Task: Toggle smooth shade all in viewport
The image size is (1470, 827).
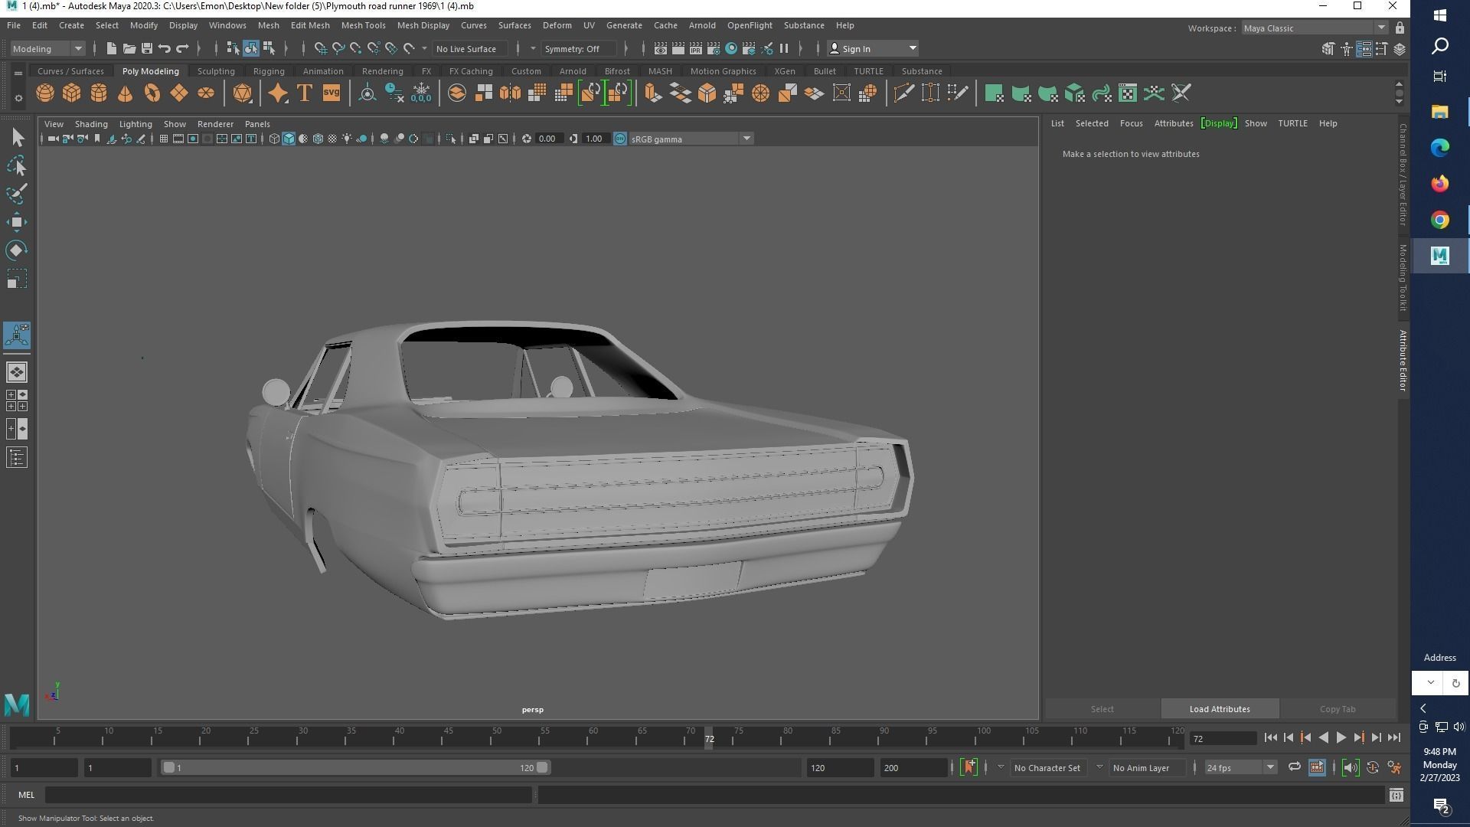Action: coord(289,139)
